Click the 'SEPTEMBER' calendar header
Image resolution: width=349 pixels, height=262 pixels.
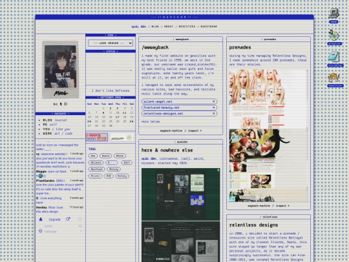[x=111, y=97]
